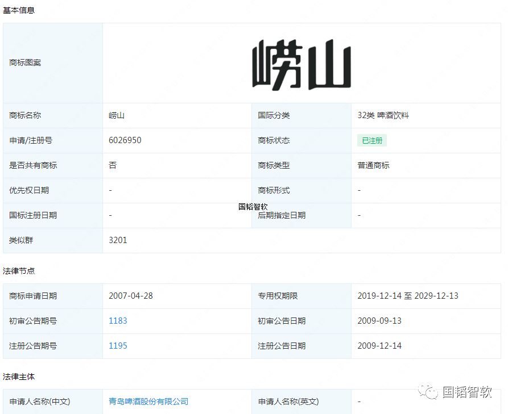This screenshot has height=414, width=508.
Task: Click the 后期指定日期 field label
Action: [x=282, y=215]
